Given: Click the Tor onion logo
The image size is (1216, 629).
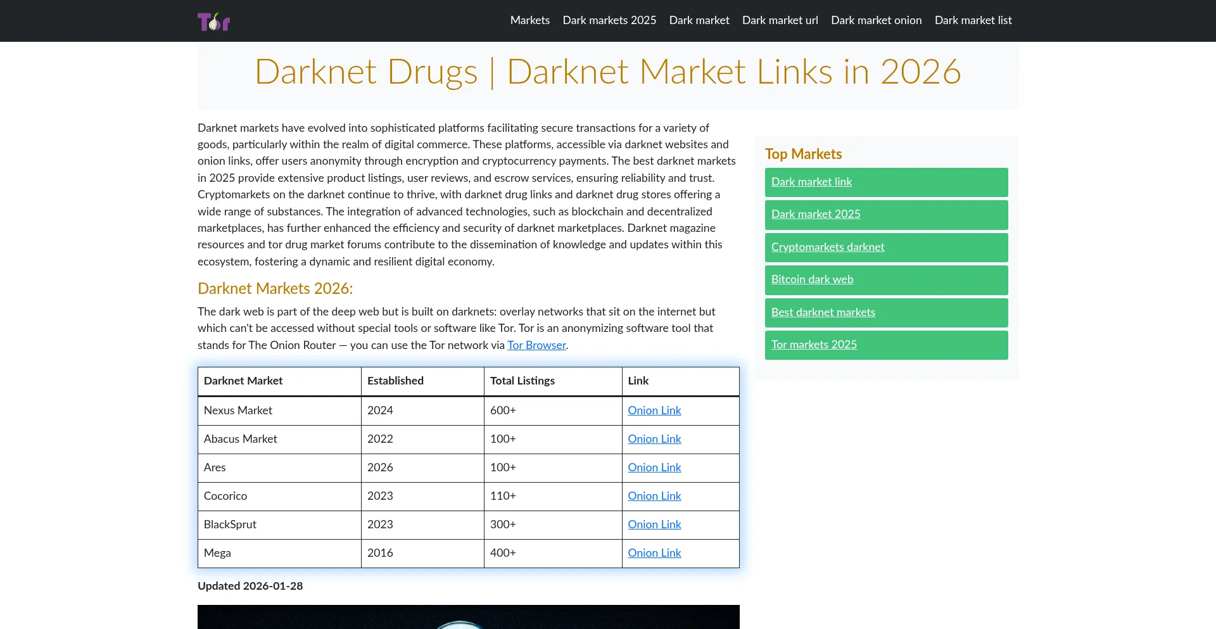Looking at the screenshot, I should click(213, 22).
